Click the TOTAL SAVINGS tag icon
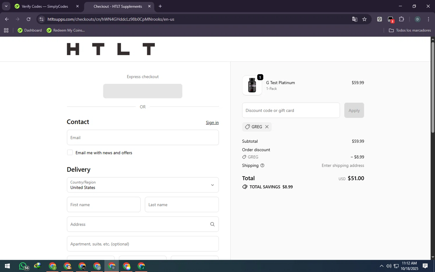This screenshot has width=435, height=272. click(245, 187)
